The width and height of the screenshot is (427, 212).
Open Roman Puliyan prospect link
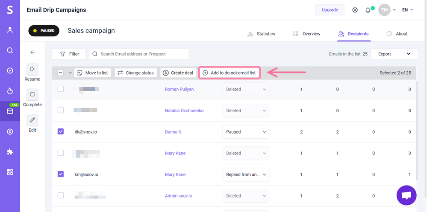179,89
